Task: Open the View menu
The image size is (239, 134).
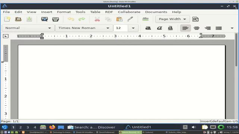Action: tap(31, 12)
